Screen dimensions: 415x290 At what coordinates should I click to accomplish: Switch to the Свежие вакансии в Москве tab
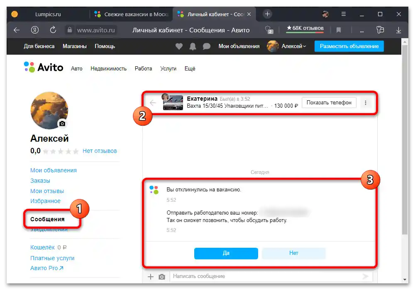tap(132, 14)
